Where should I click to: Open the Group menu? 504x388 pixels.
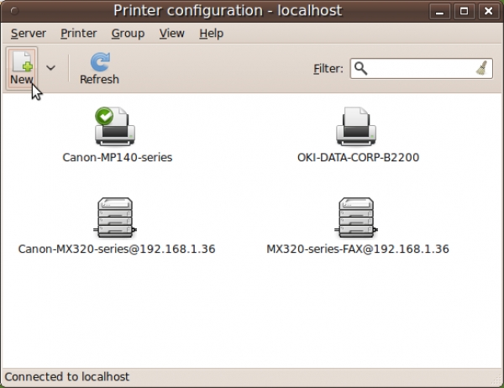(x=128, y=34)
